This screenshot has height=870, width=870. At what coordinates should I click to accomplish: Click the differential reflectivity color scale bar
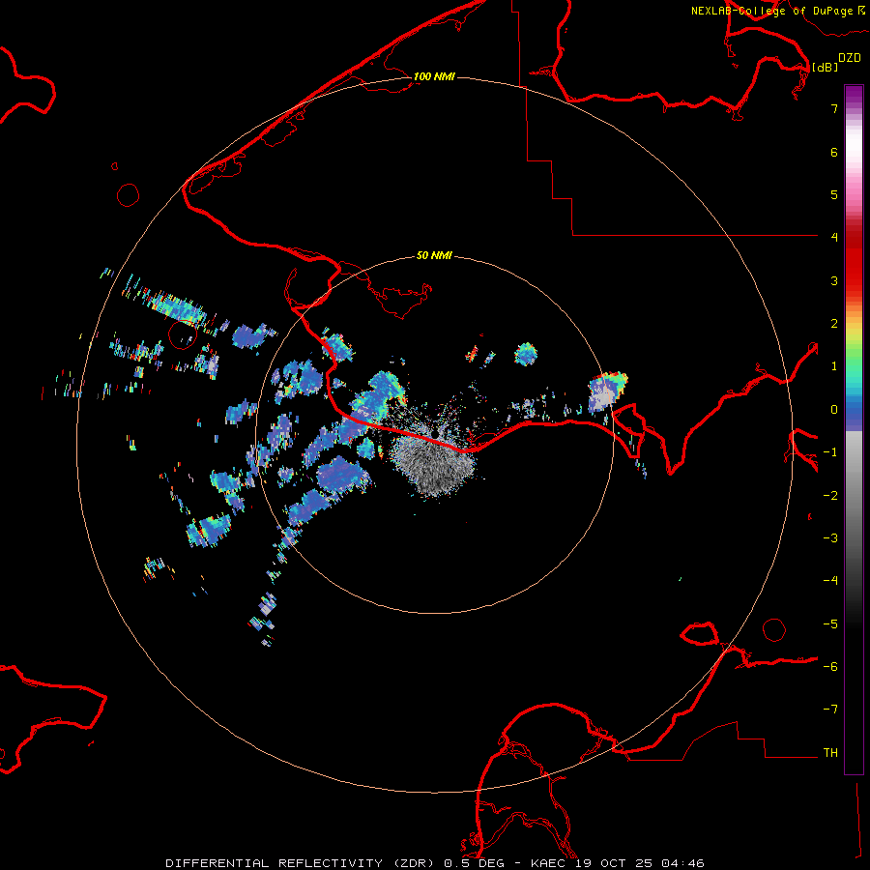click(x=854, y=429)
